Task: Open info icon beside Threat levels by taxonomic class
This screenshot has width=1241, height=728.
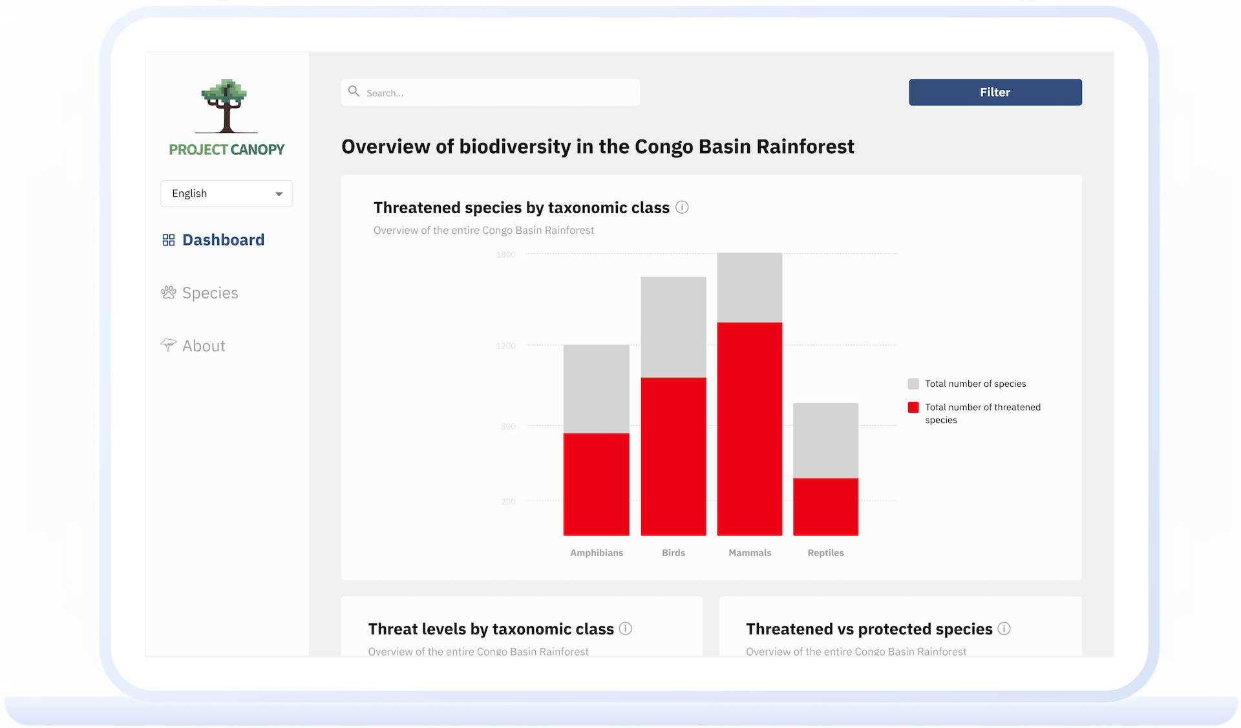Action: point(626,629)
